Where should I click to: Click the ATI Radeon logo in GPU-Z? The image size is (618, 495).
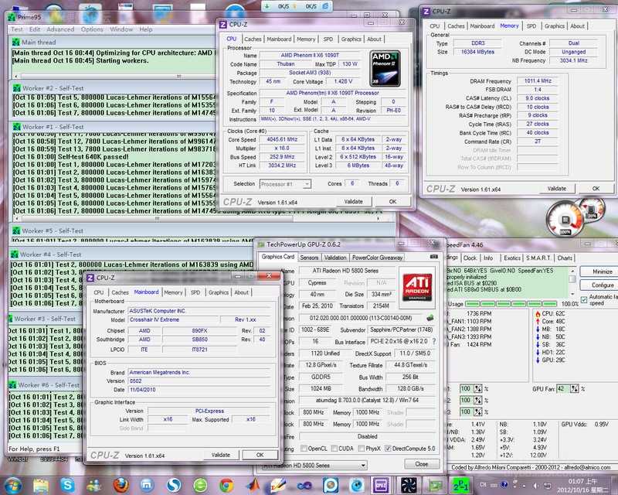click(x=417, y=288)
